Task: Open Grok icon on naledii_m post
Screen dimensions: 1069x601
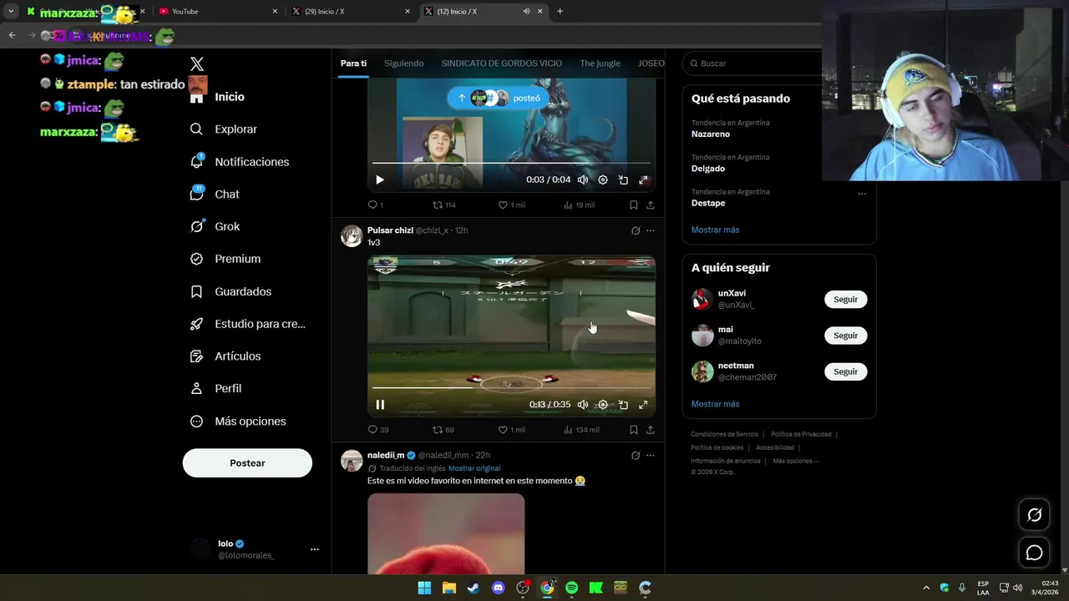Action: pyautogui.click(x=636, y=456)
